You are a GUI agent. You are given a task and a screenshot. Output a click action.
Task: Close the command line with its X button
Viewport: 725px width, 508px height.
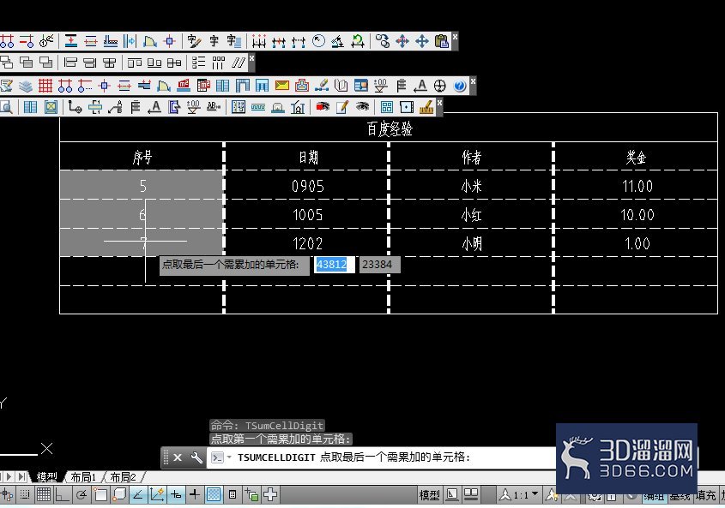pyautogui.click(x=178, y=457)
